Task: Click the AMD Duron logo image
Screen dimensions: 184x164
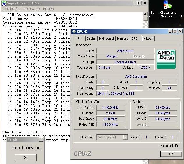Action: pos(166,59)
